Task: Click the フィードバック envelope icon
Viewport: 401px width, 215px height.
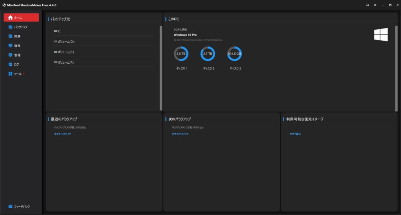Action: click(11, 206)
